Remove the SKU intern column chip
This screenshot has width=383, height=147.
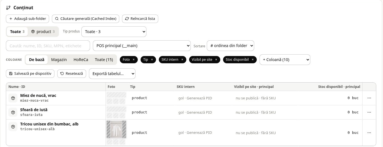[x=182, y=60]
